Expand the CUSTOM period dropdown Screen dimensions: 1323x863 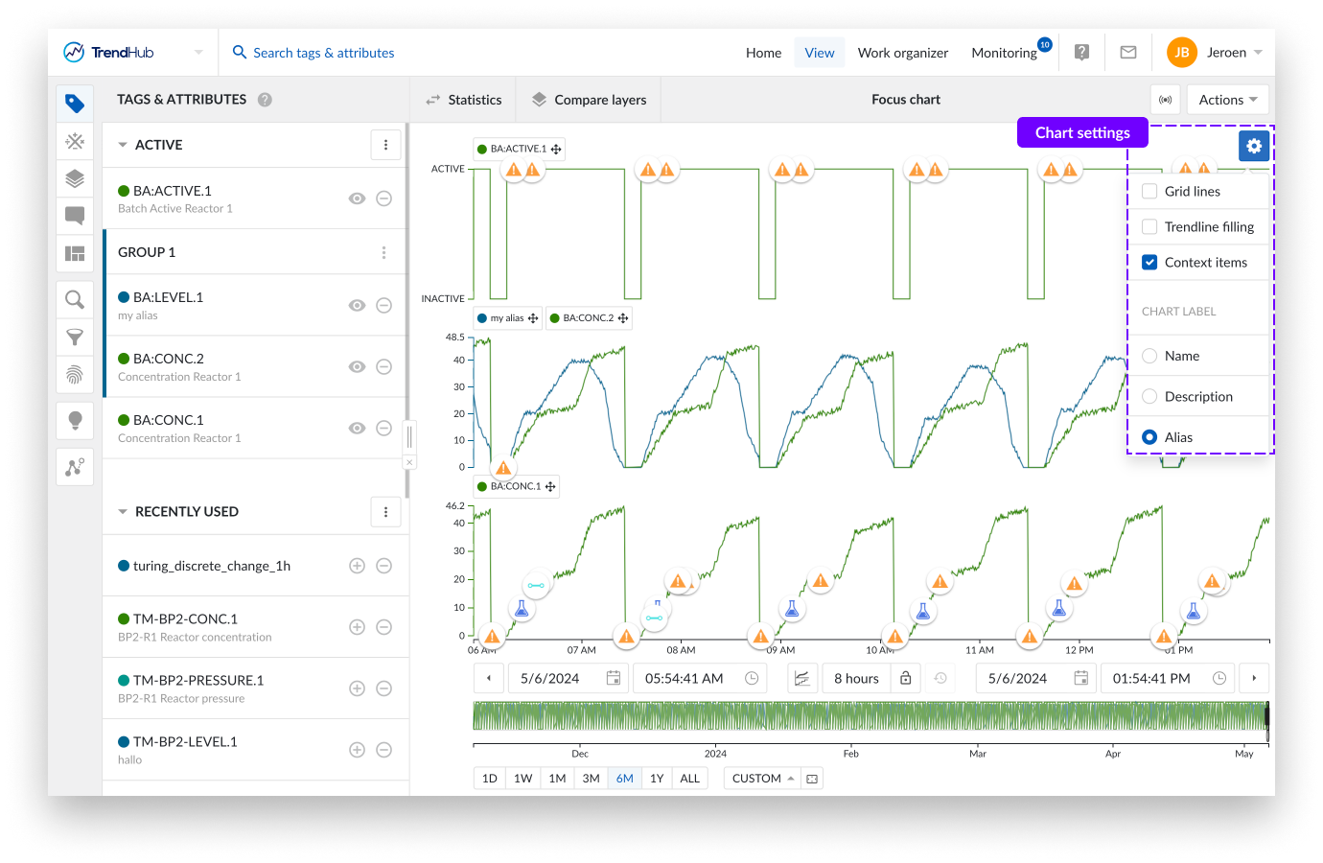click(x=763, y=779)
